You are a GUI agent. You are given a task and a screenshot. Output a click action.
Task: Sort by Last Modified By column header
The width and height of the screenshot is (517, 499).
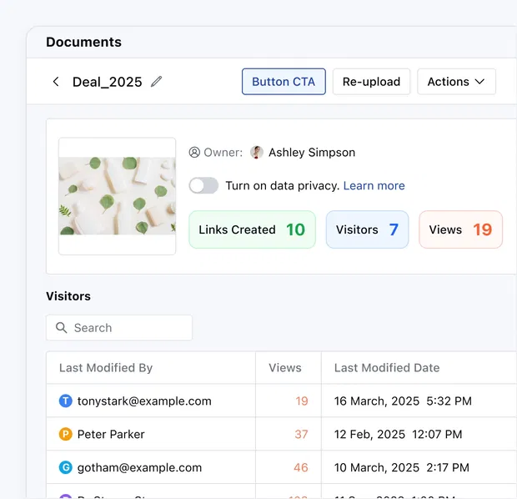[106, 368]
